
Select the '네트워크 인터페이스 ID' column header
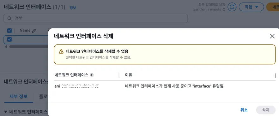pos(74,75)
